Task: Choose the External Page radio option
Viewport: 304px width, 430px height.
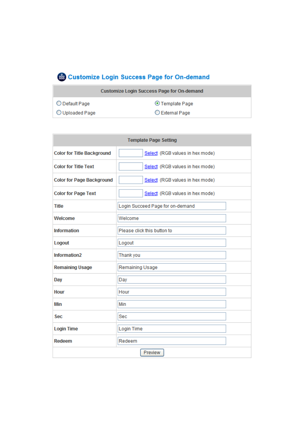Action: click(157, 113)
